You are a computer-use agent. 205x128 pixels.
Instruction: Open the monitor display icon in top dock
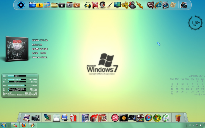pyautogui.click(x=117, y=5)
